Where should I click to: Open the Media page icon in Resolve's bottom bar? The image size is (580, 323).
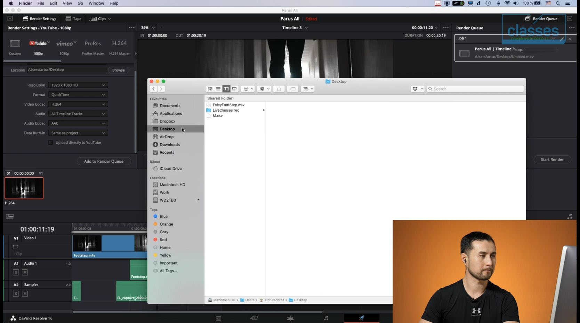tap(218, 318)
